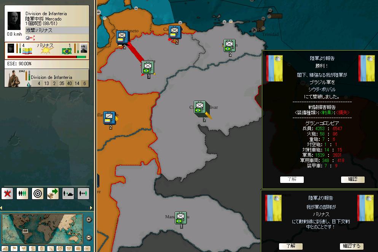The height and width of the screenshot is (252, 378).
Task: Click own commander portrait in Barinas combat row
Action: click(11, 48)
